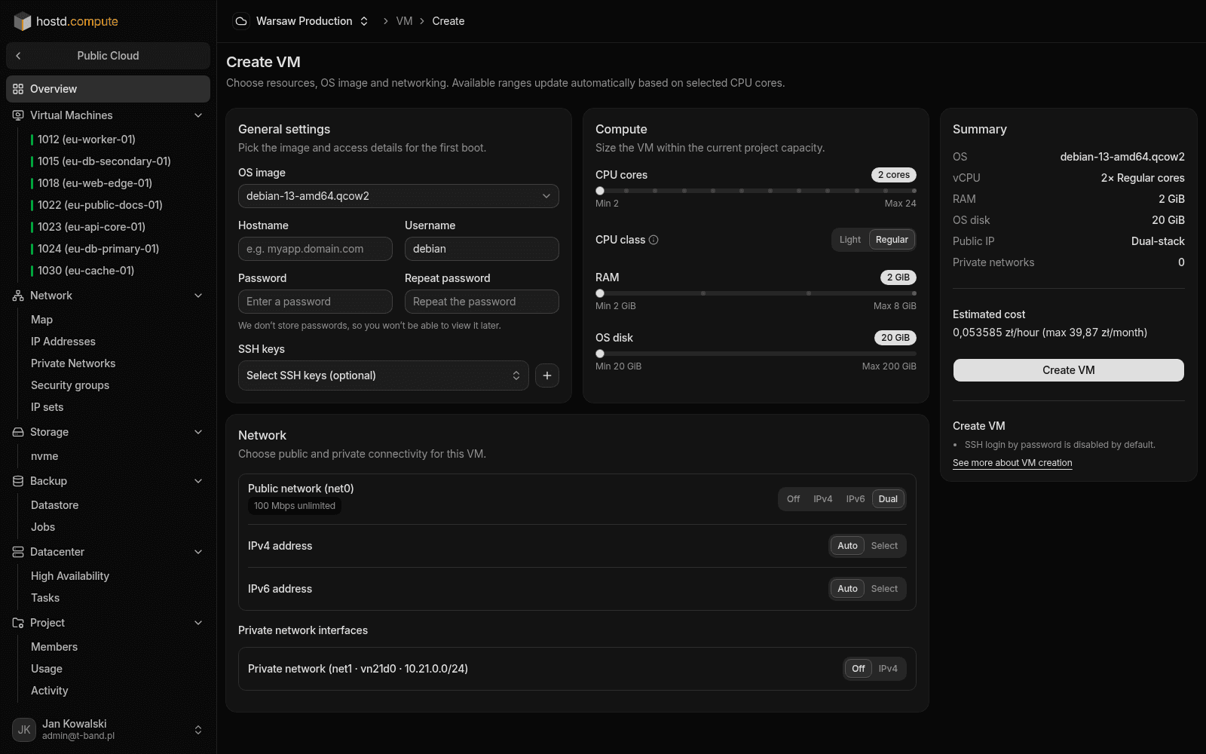Click the hostd.compute cube logo

(x=23, y=21)
